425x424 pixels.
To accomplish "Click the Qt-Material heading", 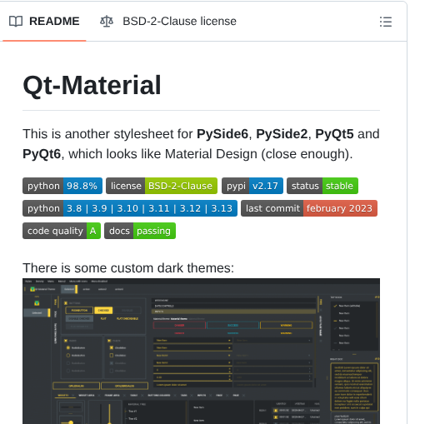I will [x=92, y=85].
